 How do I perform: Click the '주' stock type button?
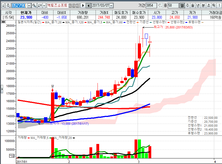[x=8, y=5]
